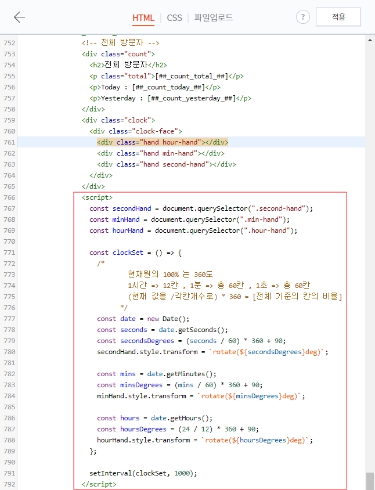The image size is (375, 490).
Task: Click the const date = new Date() line
Action: [143, 319]
